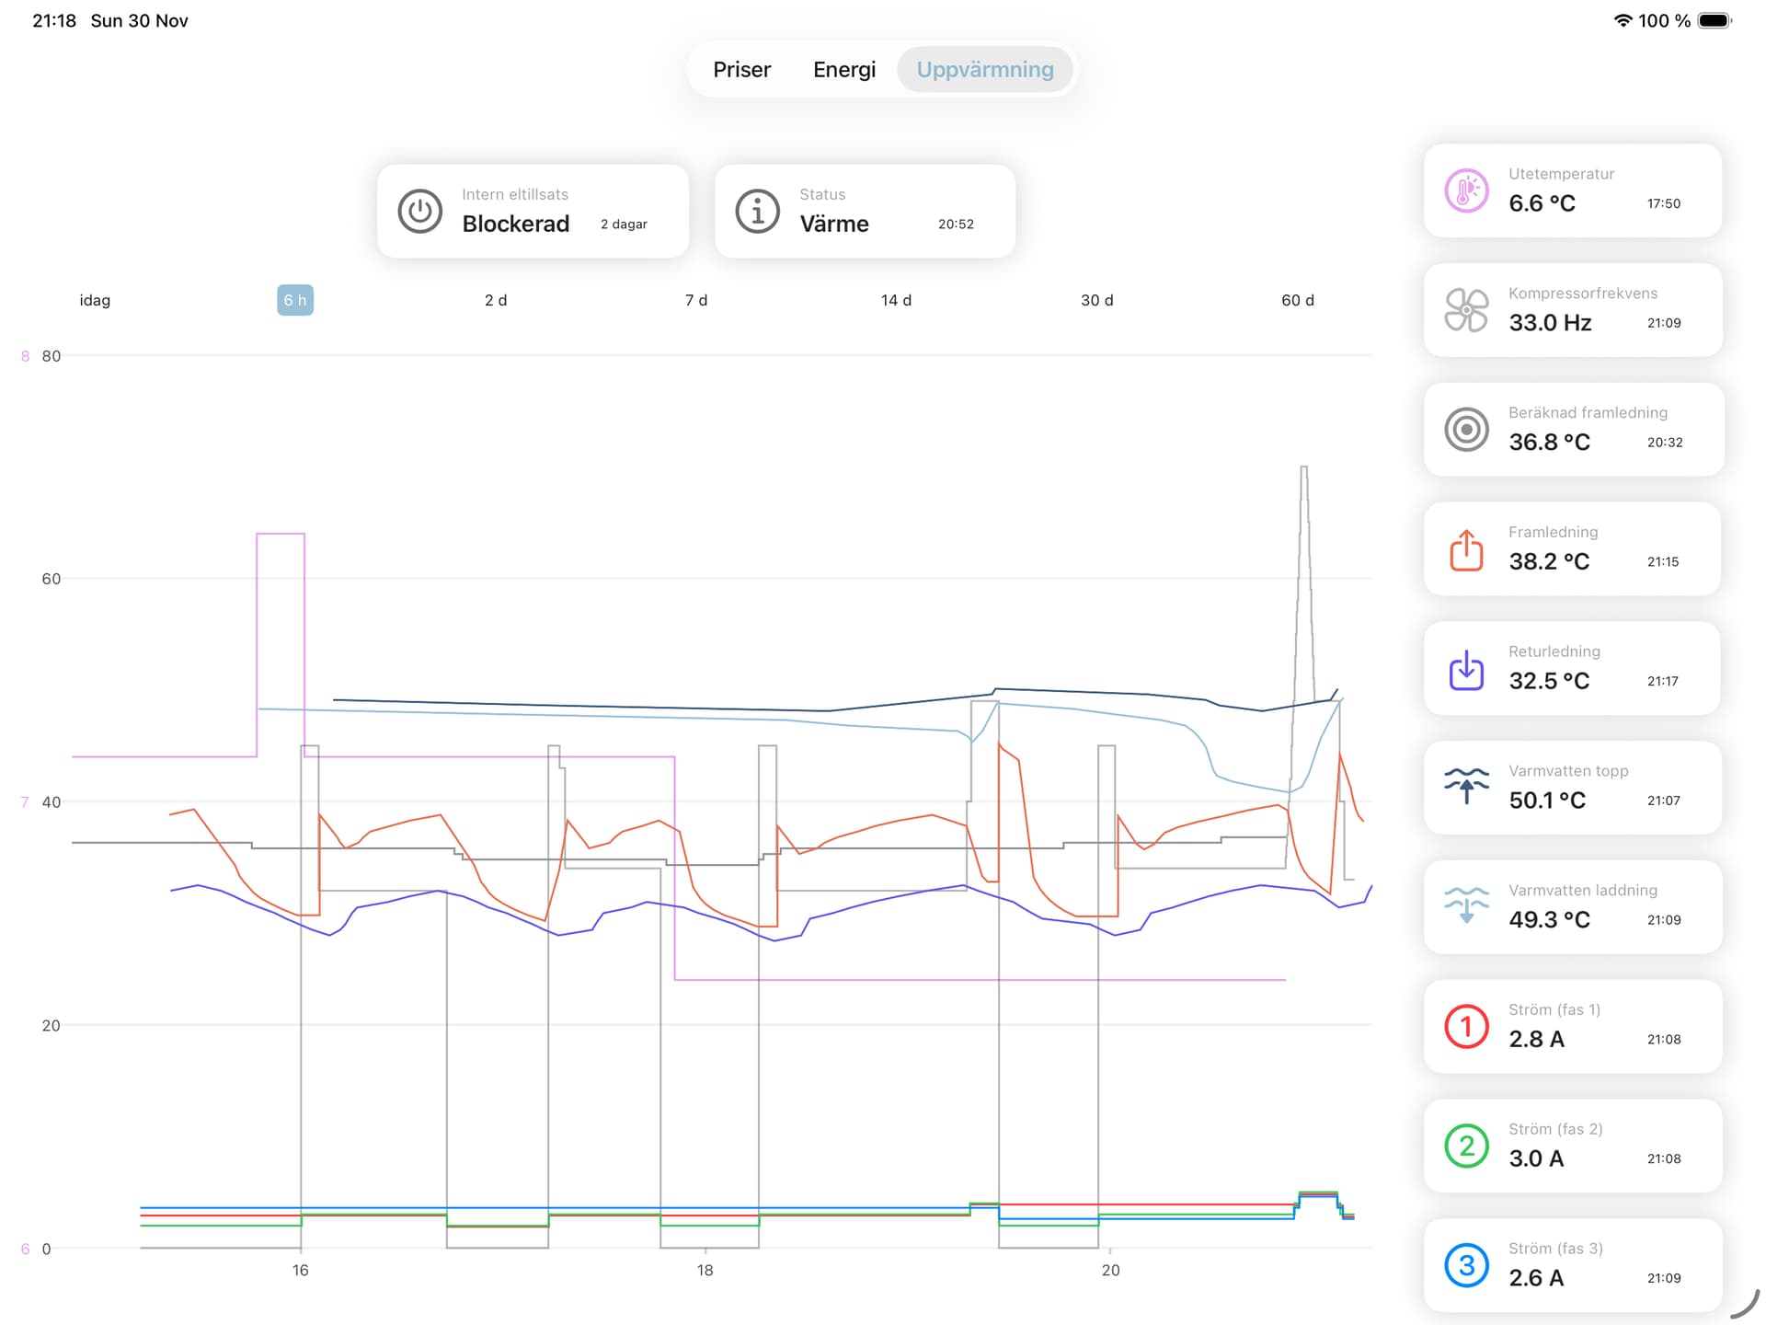The height and width of the screenshot is (1325, 1766).
Task: Select the Uppvärmning tab
Action: tap(984, 70)
